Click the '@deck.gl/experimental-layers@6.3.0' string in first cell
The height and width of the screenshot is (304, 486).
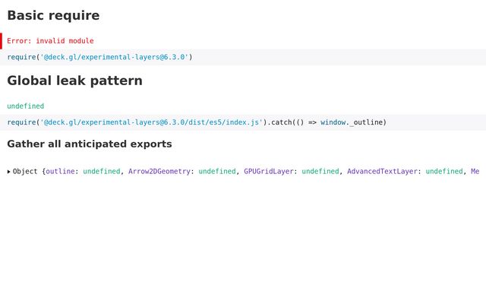point(114,57)
